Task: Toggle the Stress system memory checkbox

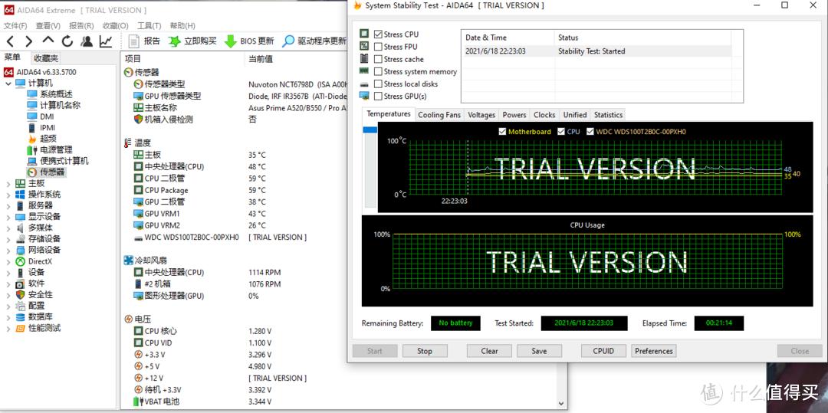Action: [378, 71]
